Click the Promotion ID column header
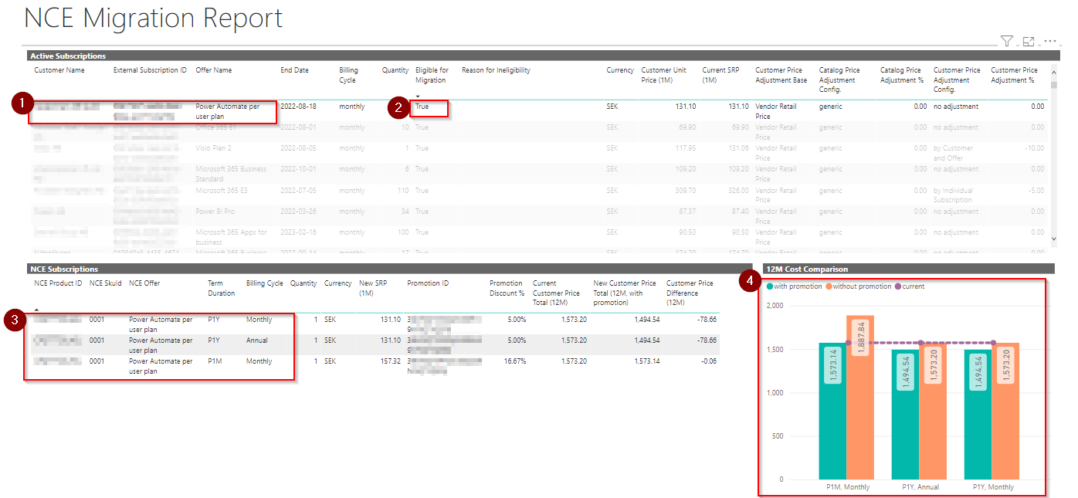The width and height of the screenshot is (1078, 498). point(428,283)
